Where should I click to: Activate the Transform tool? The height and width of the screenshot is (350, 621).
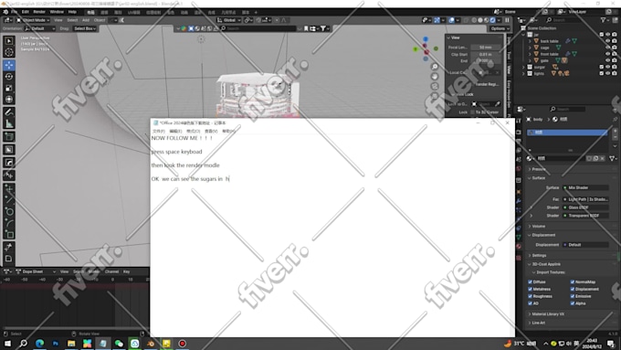(9, 100)
